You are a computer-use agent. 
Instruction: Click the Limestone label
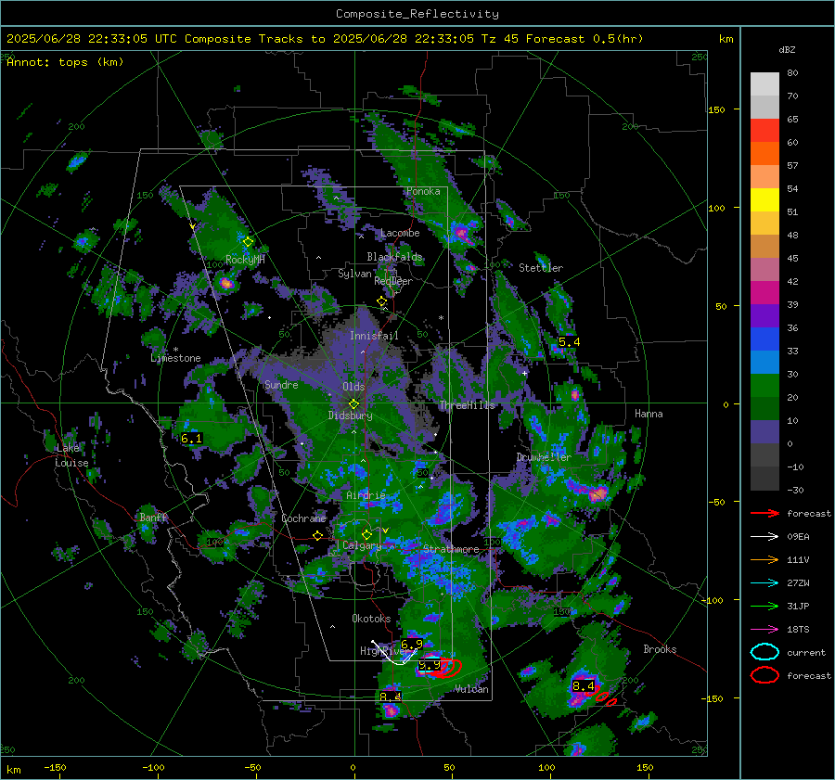(175, 358)
